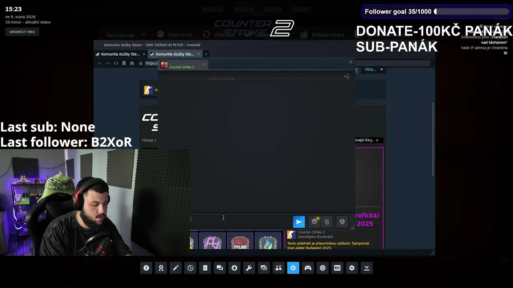
Task: Open the discussions chat icon in overlay bar
Action: 220,268
